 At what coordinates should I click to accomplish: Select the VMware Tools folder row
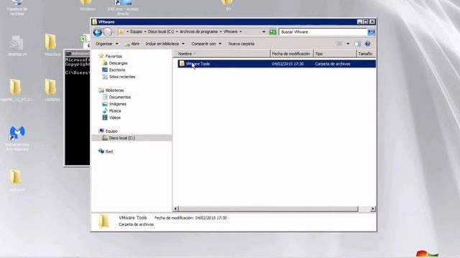[277, 64]
